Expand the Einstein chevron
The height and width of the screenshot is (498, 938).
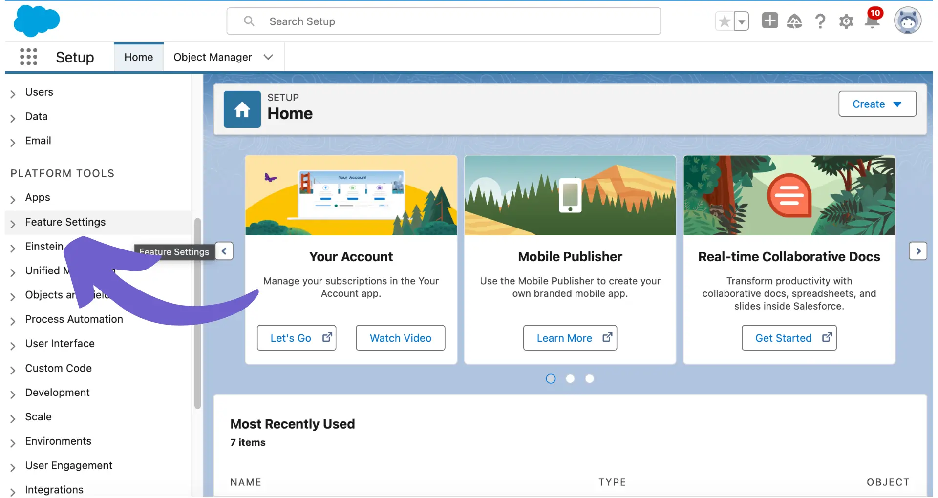pyautogui.click(x=13, y=248)
